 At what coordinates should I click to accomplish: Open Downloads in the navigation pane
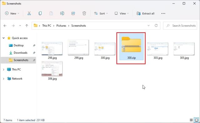pyautogui.click(x=20, y=53)
